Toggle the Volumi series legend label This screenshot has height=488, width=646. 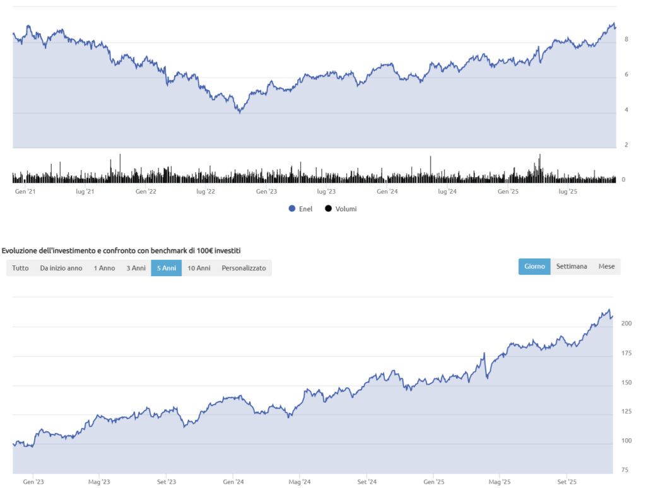tap(346, 209)
